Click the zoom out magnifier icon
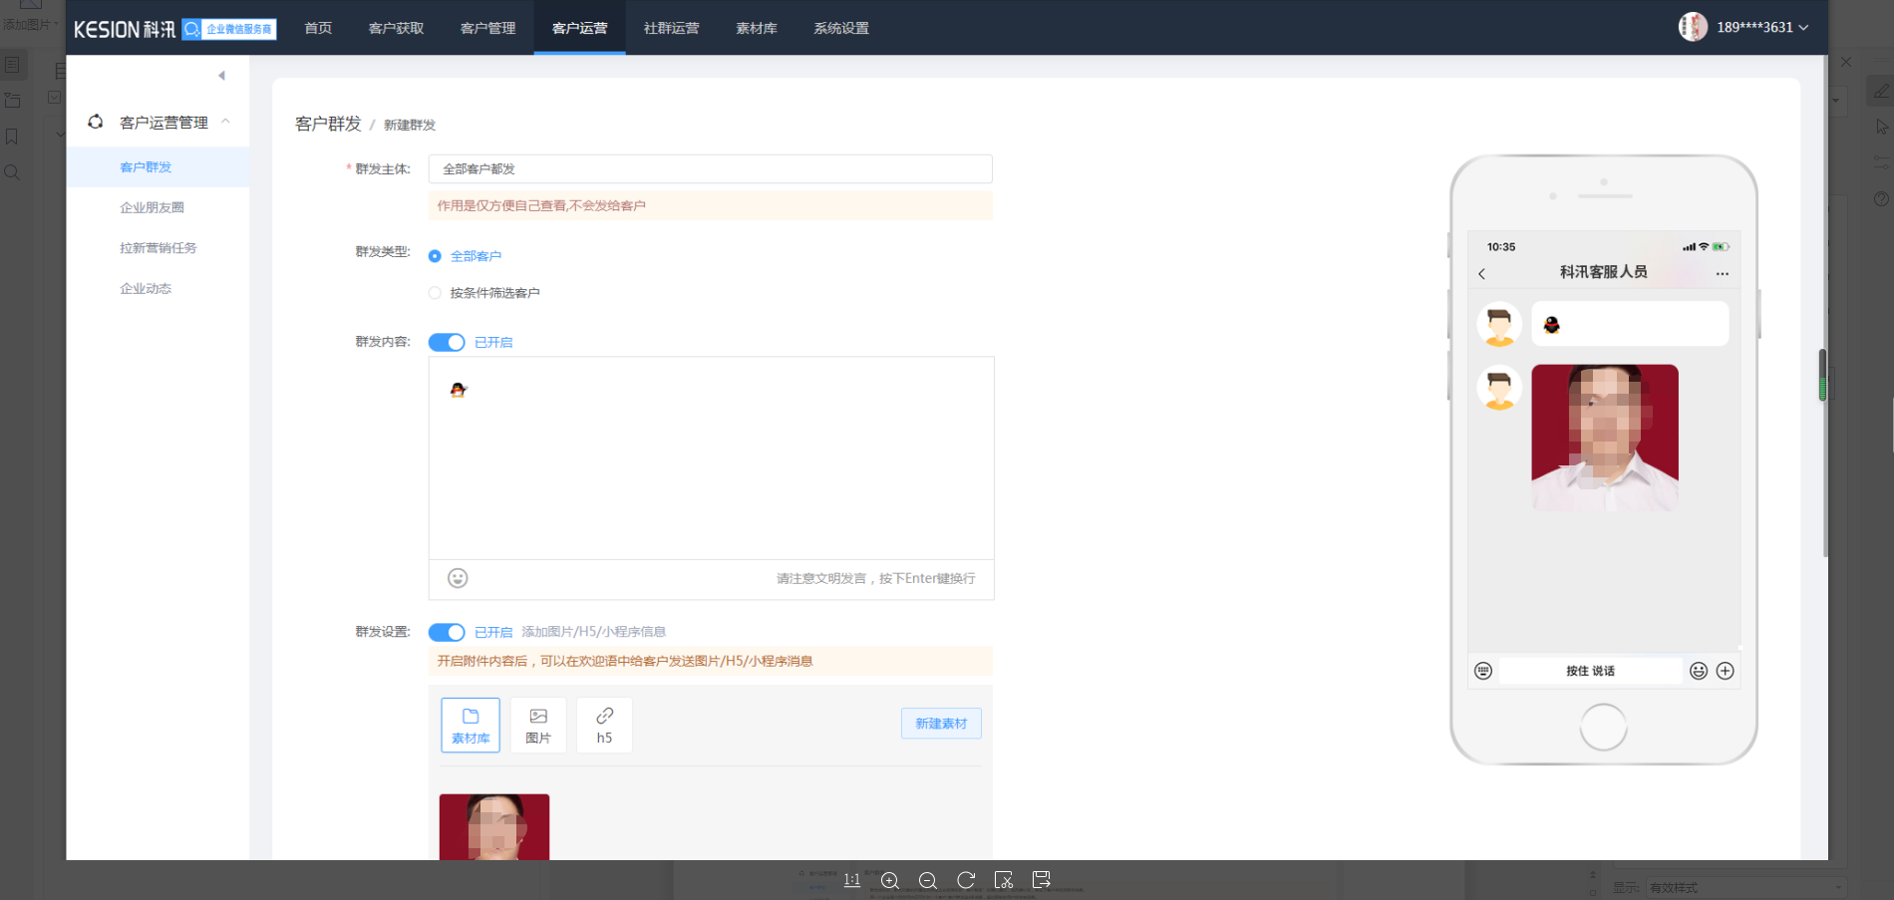Viewport: 1894px width, 900px height. [928, 880]
